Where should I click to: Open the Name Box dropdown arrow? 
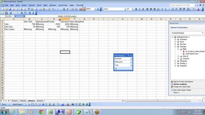(x=15, y=16)
